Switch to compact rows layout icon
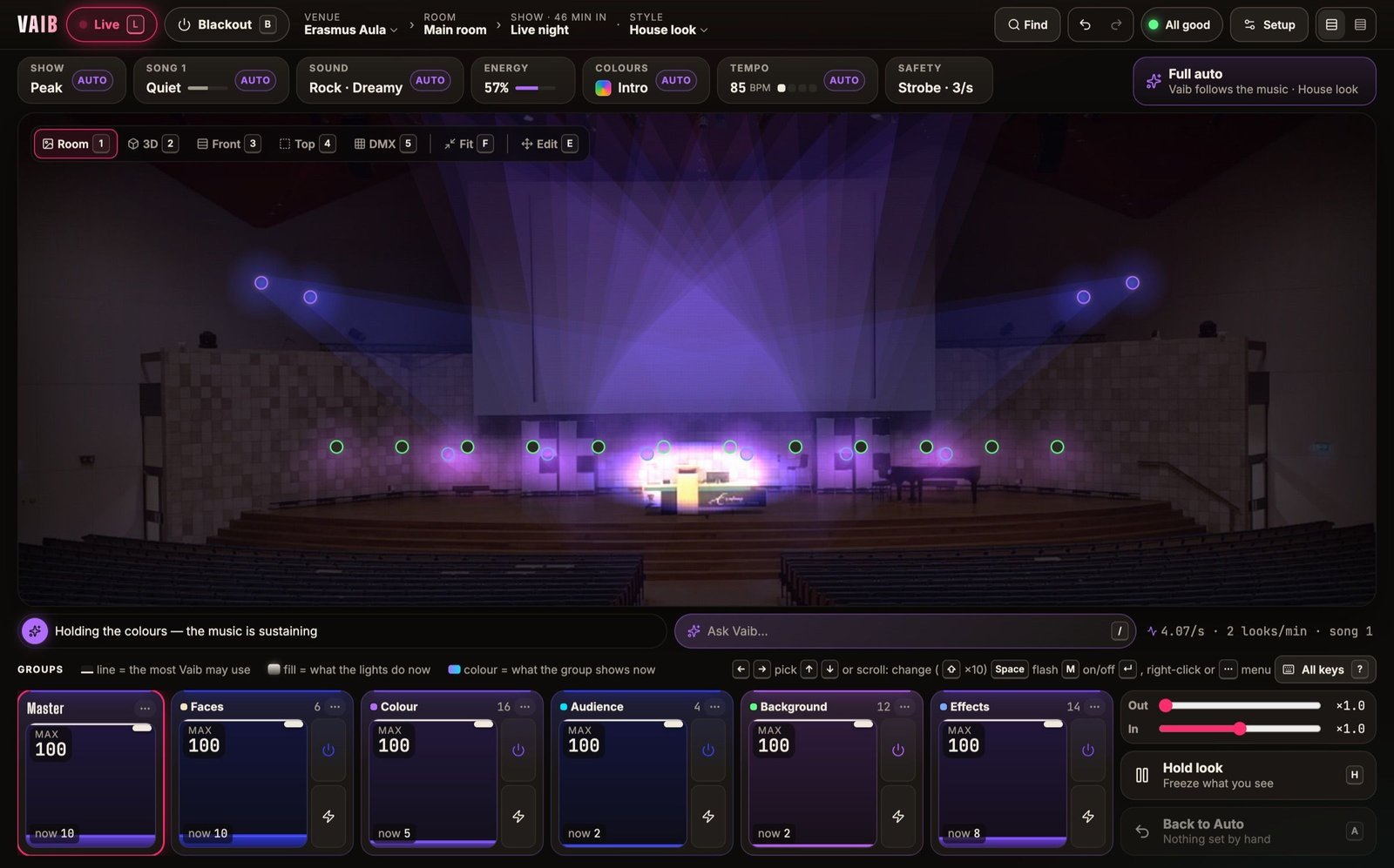The height and width of the screenshot is (868, 1394). point(1360,24)
